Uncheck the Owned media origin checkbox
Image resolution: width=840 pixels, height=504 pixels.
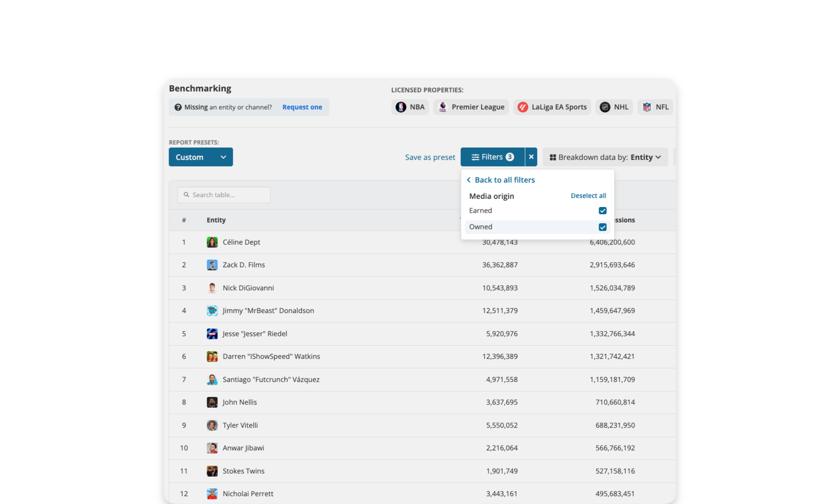603,227
